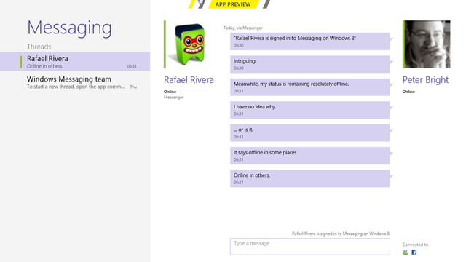466x262 pixels.
Task: Click the Threads section heading
Action: 39,47
